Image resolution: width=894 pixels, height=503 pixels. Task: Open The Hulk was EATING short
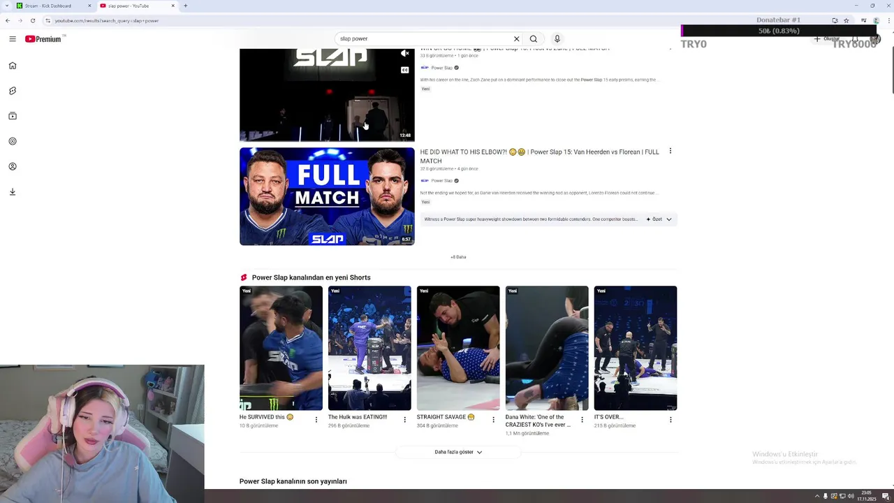click(369, 348)
